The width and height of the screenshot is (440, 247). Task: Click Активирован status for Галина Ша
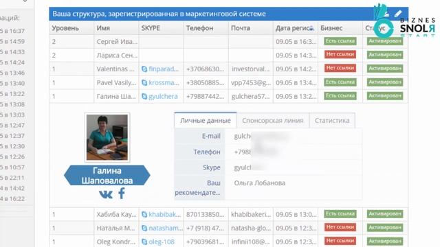tap(385, 96)
